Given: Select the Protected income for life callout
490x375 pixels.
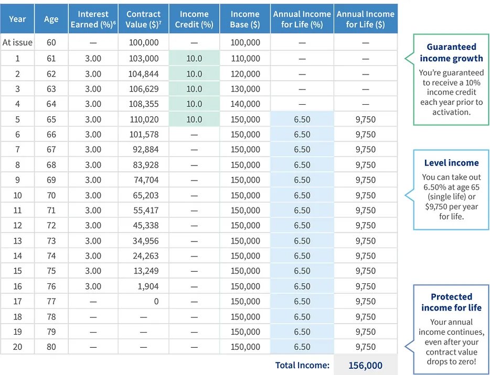Looking at the screenshot, I should 451,329.
